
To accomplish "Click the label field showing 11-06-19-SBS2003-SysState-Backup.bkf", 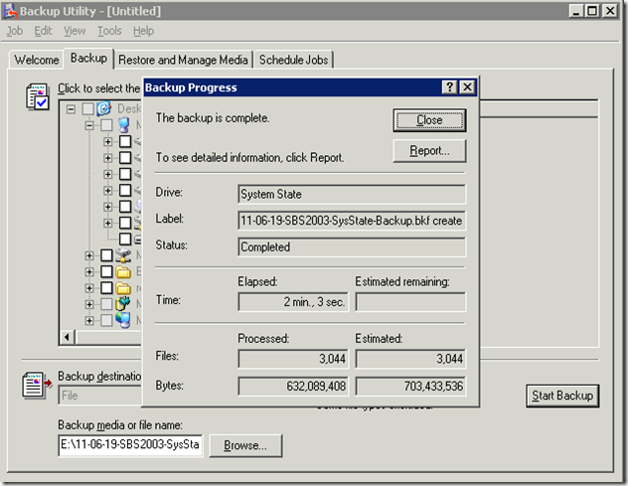I will [x=352, y=221].
